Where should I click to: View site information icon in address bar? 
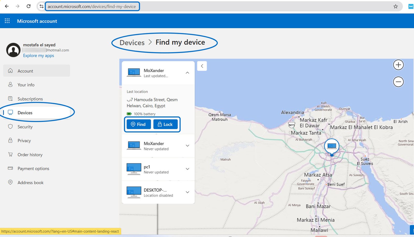[x=41, y=6]
